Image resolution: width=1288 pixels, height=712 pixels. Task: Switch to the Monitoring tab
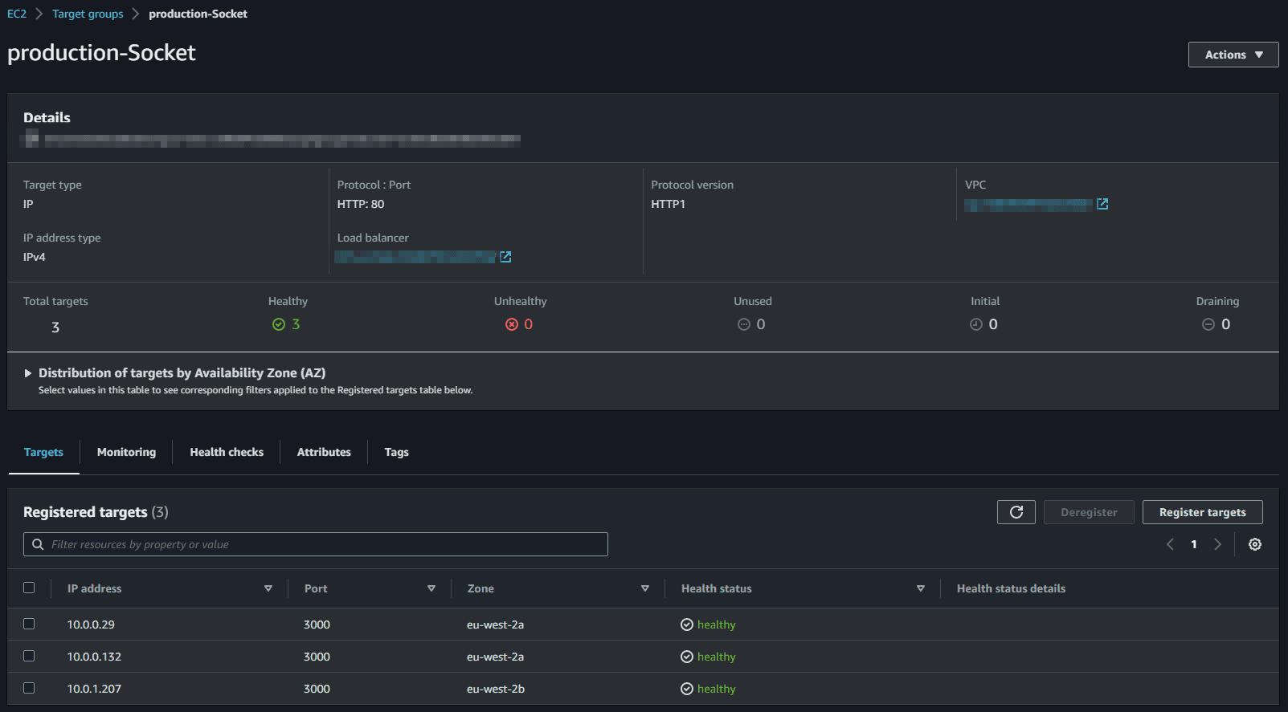coord(126,452)
